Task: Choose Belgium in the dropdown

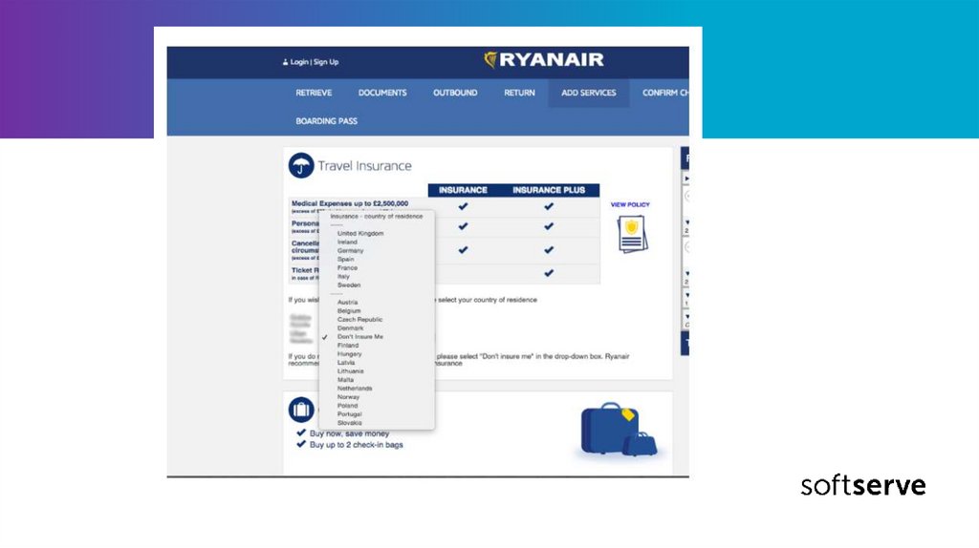Action: click(x=349, y=311)
